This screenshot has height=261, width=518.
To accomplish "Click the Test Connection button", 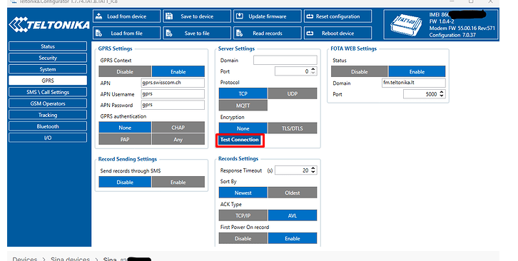I will (x=240, y=140).
